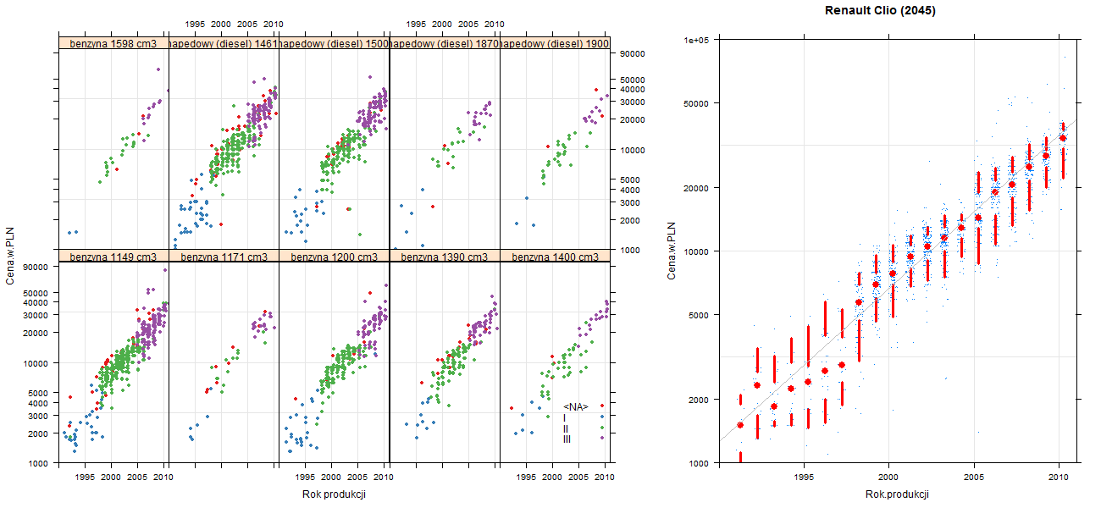Pick the green legend dot beside "II"
Screen dimensions: 1101x508
tap(602, 428)
